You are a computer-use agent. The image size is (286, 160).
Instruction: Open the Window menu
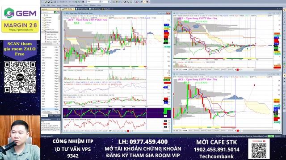click(x=93, y=5)
